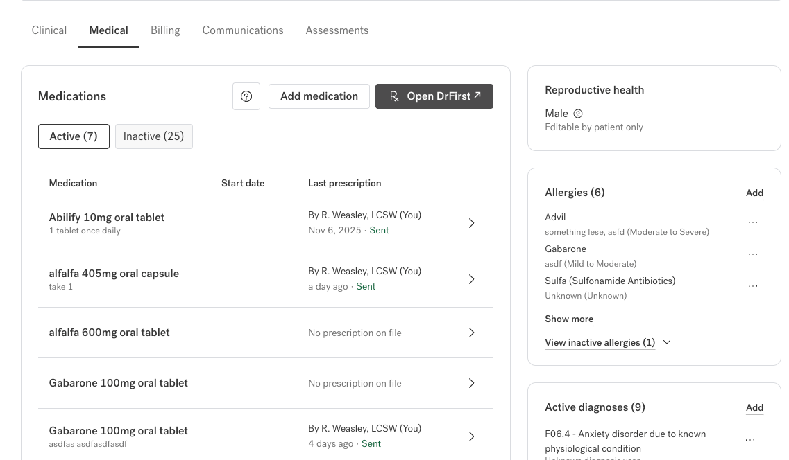Open the Sulfa allergy options menu
The width and height of the screenshot is (789, 460).
[x=752, y=287]
